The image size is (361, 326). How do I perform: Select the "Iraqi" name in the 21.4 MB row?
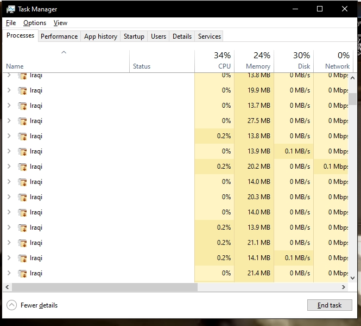click(x=36, y=273)
